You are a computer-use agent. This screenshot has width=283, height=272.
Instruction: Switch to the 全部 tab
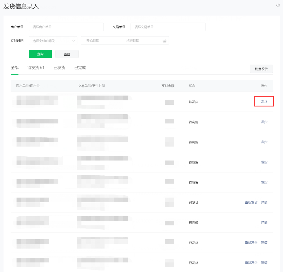[14, 68]
